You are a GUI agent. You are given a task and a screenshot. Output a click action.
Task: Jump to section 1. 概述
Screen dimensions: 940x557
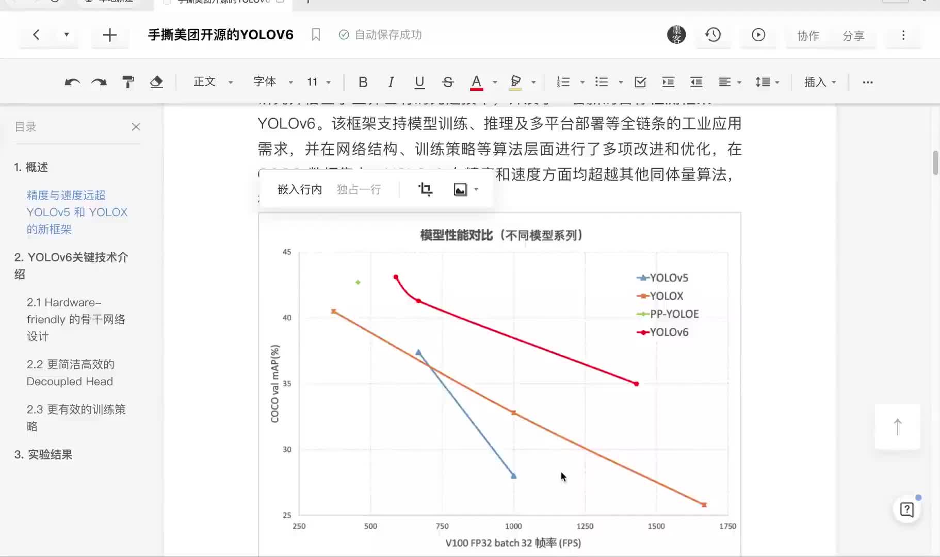[31, 167]
